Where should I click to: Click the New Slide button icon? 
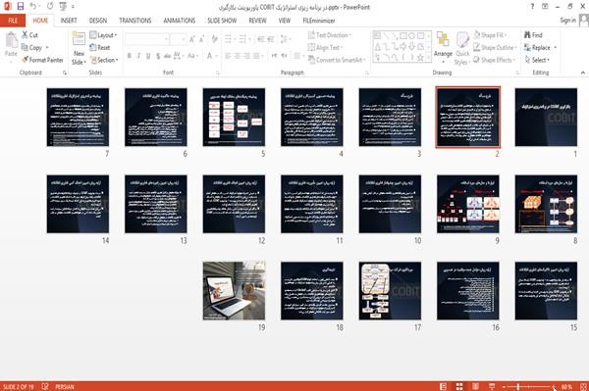79,40
